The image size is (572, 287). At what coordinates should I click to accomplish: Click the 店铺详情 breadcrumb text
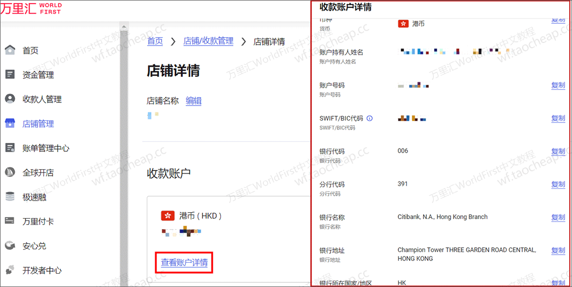click(269, 41)
